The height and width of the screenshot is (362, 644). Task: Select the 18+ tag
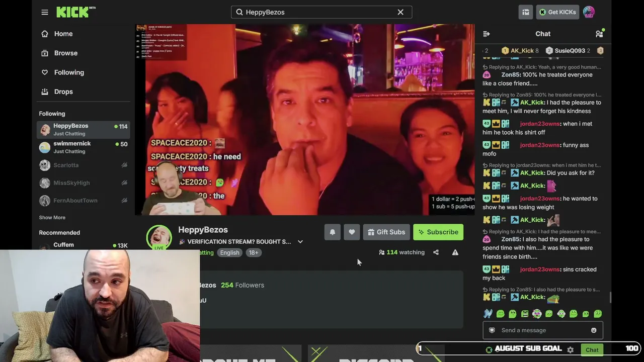(x=254, y=253)
